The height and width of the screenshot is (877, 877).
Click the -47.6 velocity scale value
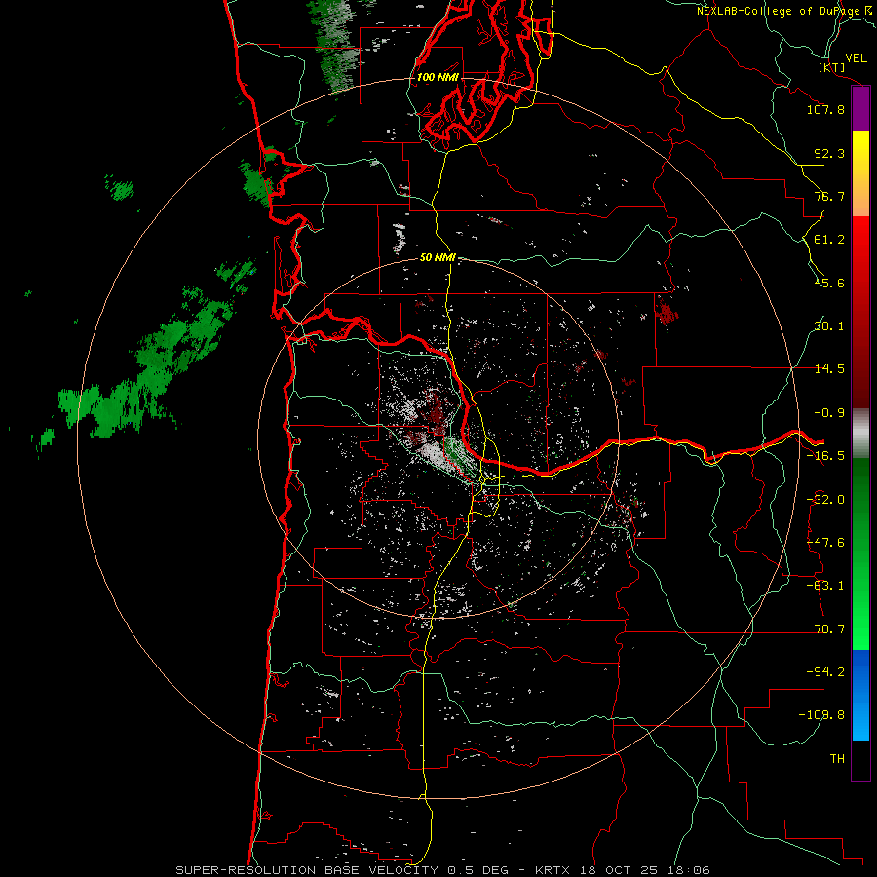825,543
